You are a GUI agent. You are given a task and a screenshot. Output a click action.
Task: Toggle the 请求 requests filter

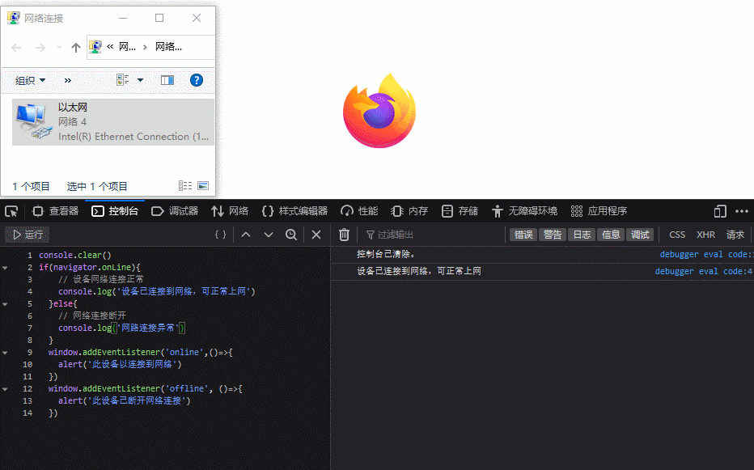[735, 235]
